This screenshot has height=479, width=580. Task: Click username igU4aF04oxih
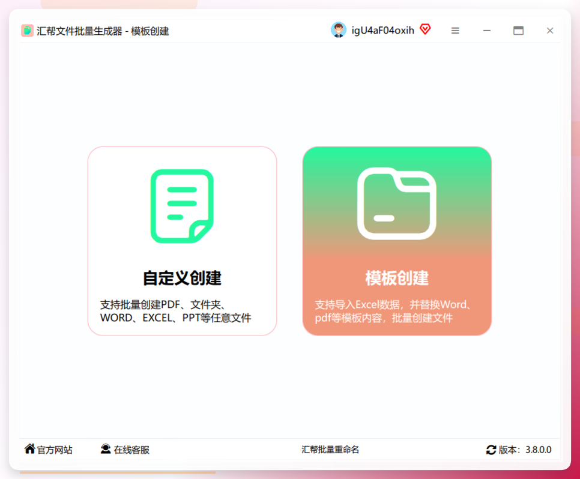(383, 31)
